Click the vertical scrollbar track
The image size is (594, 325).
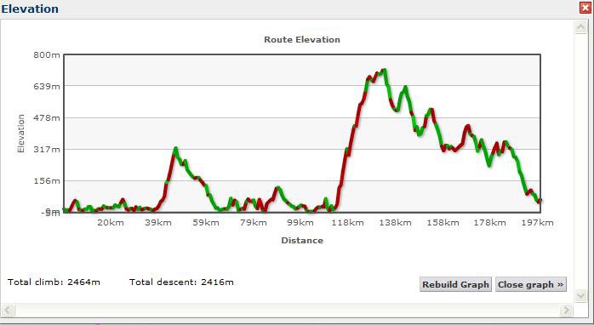coord(580,162)
